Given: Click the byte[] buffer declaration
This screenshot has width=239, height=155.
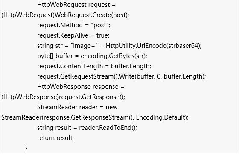Looking at the screenshot, I should [92, 56].
